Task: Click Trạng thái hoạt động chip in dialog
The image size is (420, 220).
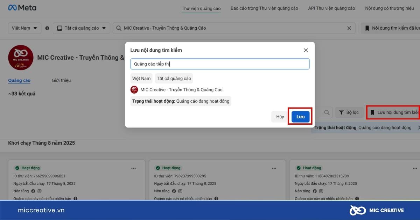Action: click(x=181, y=101)
